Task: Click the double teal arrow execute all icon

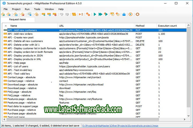Action: tap(101, 14)
